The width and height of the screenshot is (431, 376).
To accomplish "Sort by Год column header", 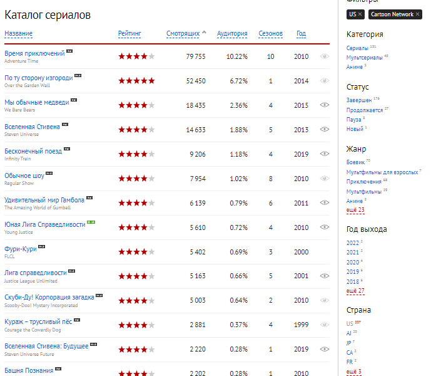I will [x=302, y=34].
